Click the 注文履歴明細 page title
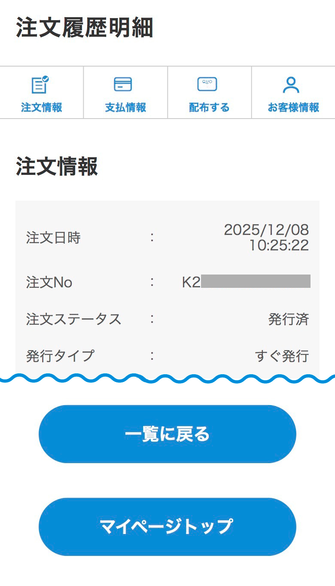Image resolution: width=335 pixels, height=586 pixels. click(x=85, y=28)
